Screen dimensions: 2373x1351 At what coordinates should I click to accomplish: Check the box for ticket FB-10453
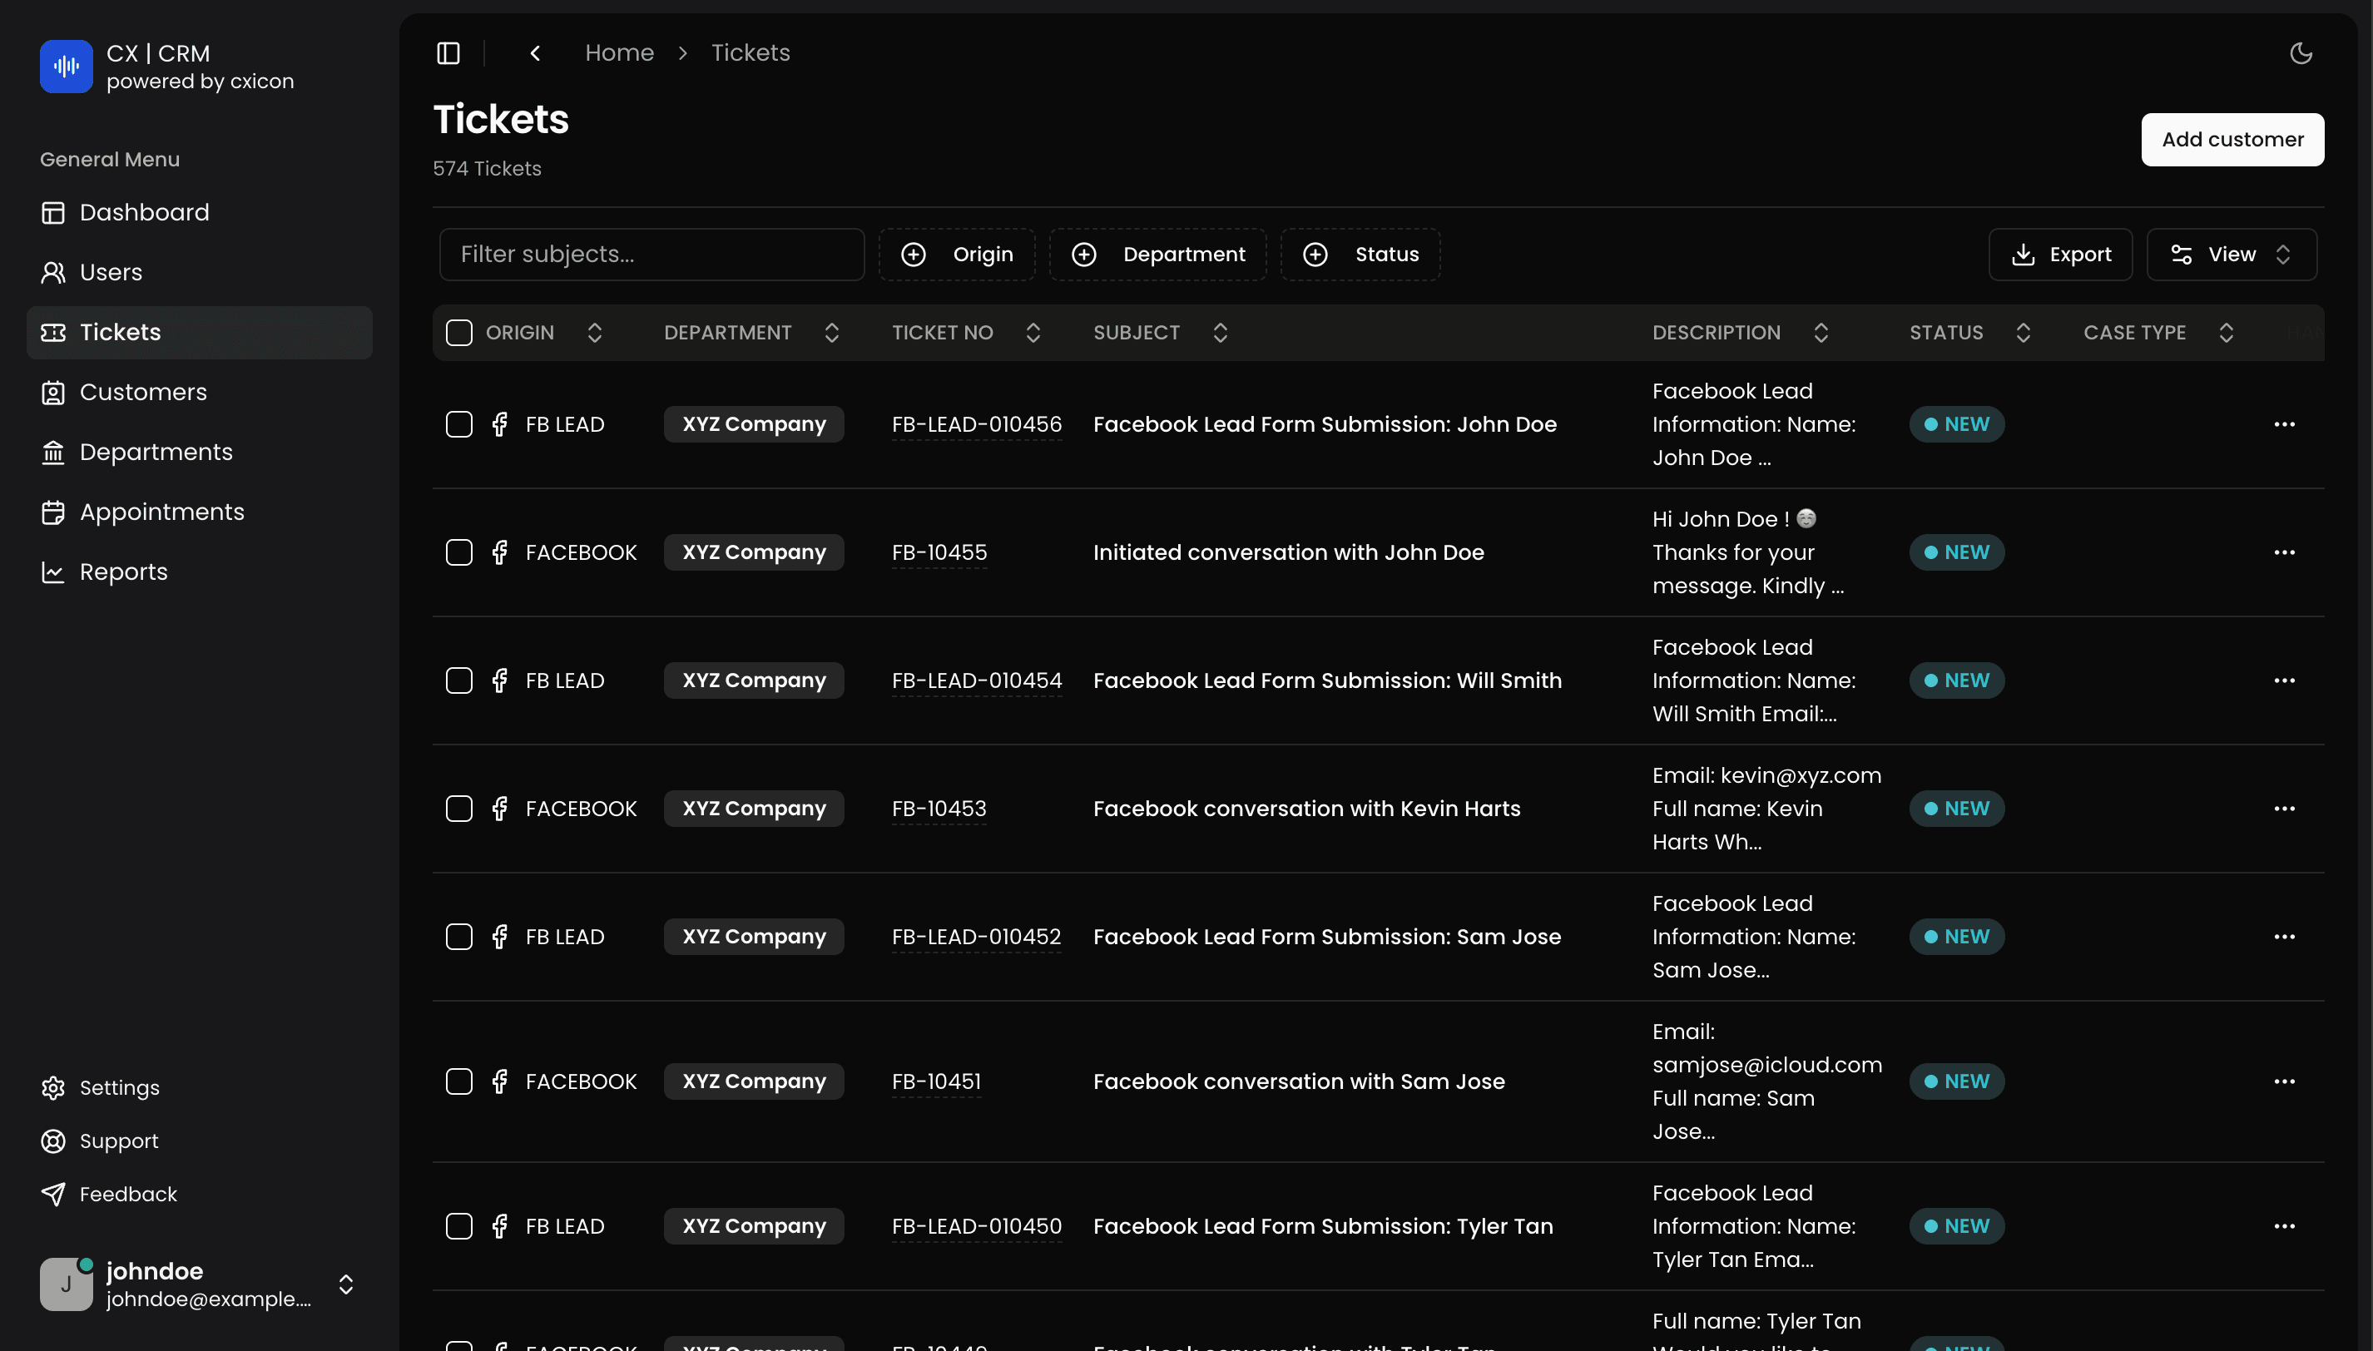click(458, 809)
